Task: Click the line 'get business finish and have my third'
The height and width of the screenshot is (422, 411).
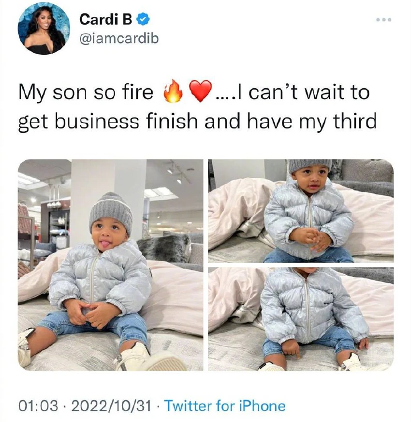Action: pos(197,121)
